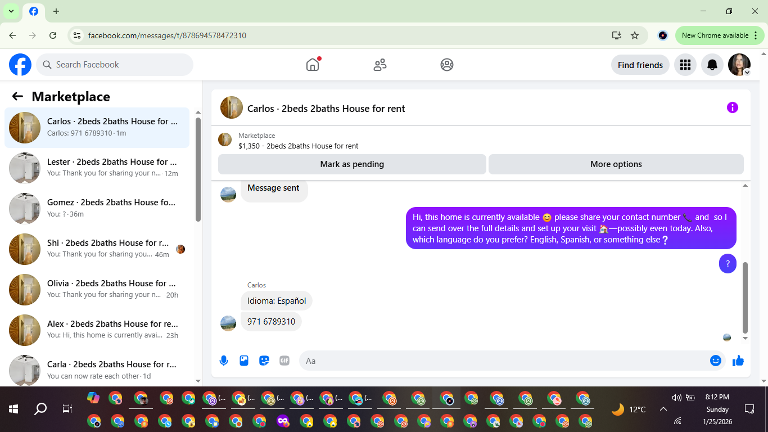This screenshot has height=432, width=768.
Task: Open the tab search dropdown arrow
Action: tap(11, 11)
